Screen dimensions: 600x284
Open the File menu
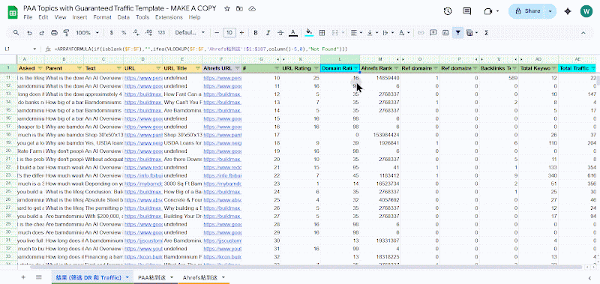(28, 17)
